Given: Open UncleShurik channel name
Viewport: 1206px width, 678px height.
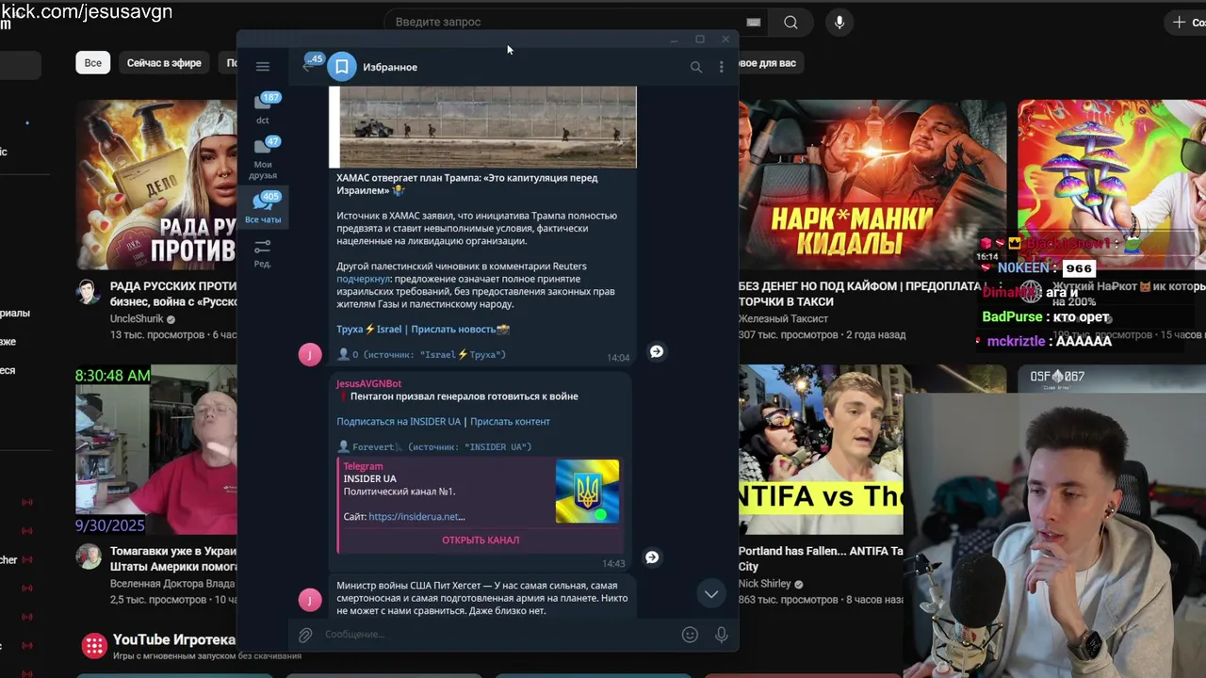Looking at the screenshot, I should (137, 319).
